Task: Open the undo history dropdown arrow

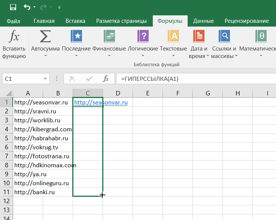Action: [x=34, y=7]
